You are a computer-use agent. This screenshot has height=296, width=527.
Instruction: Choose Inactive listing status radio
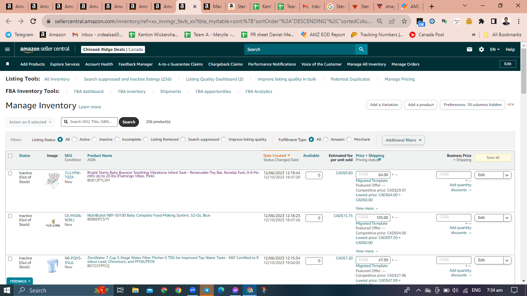tap(95, 140)
